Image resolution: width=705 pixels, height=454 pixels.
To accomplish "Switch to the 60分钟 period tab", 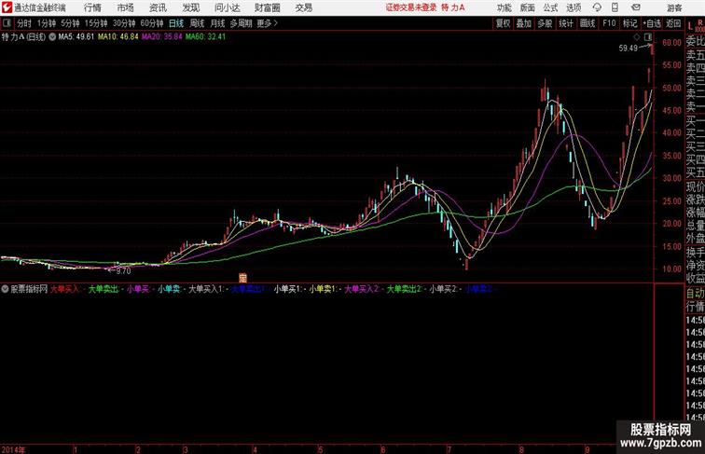I will click(152, 23).
